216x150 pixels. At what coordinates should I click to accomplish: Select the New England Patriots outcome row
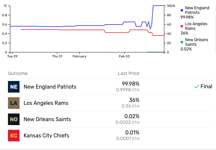[110, 87]
